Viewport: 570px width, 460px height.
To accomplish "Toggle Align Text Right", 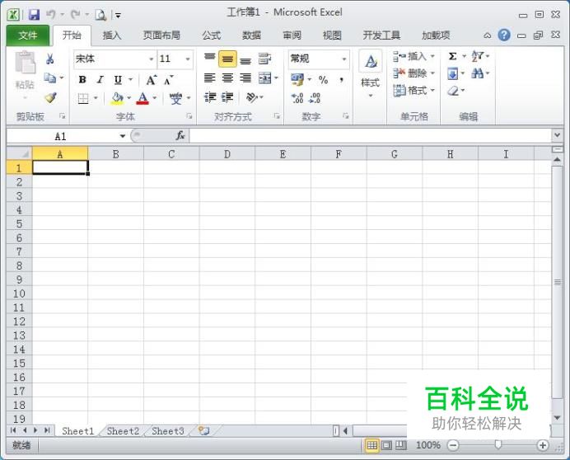I will 245,77.
